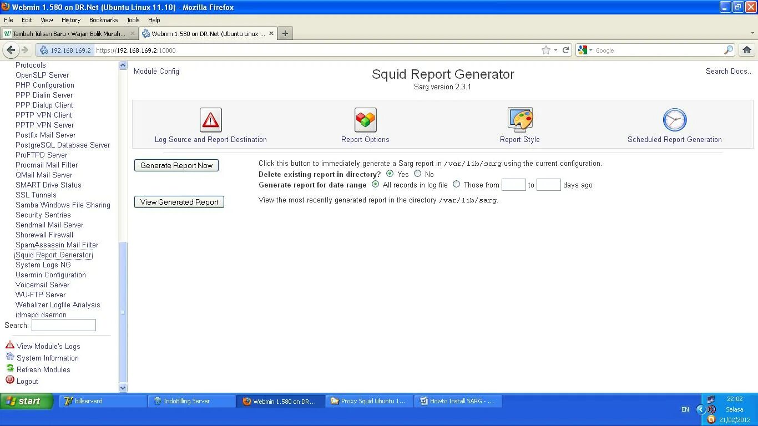Open the ProFTPD Server sidebar link
Viewport: 758px width, 426px height.
point(41,155)
